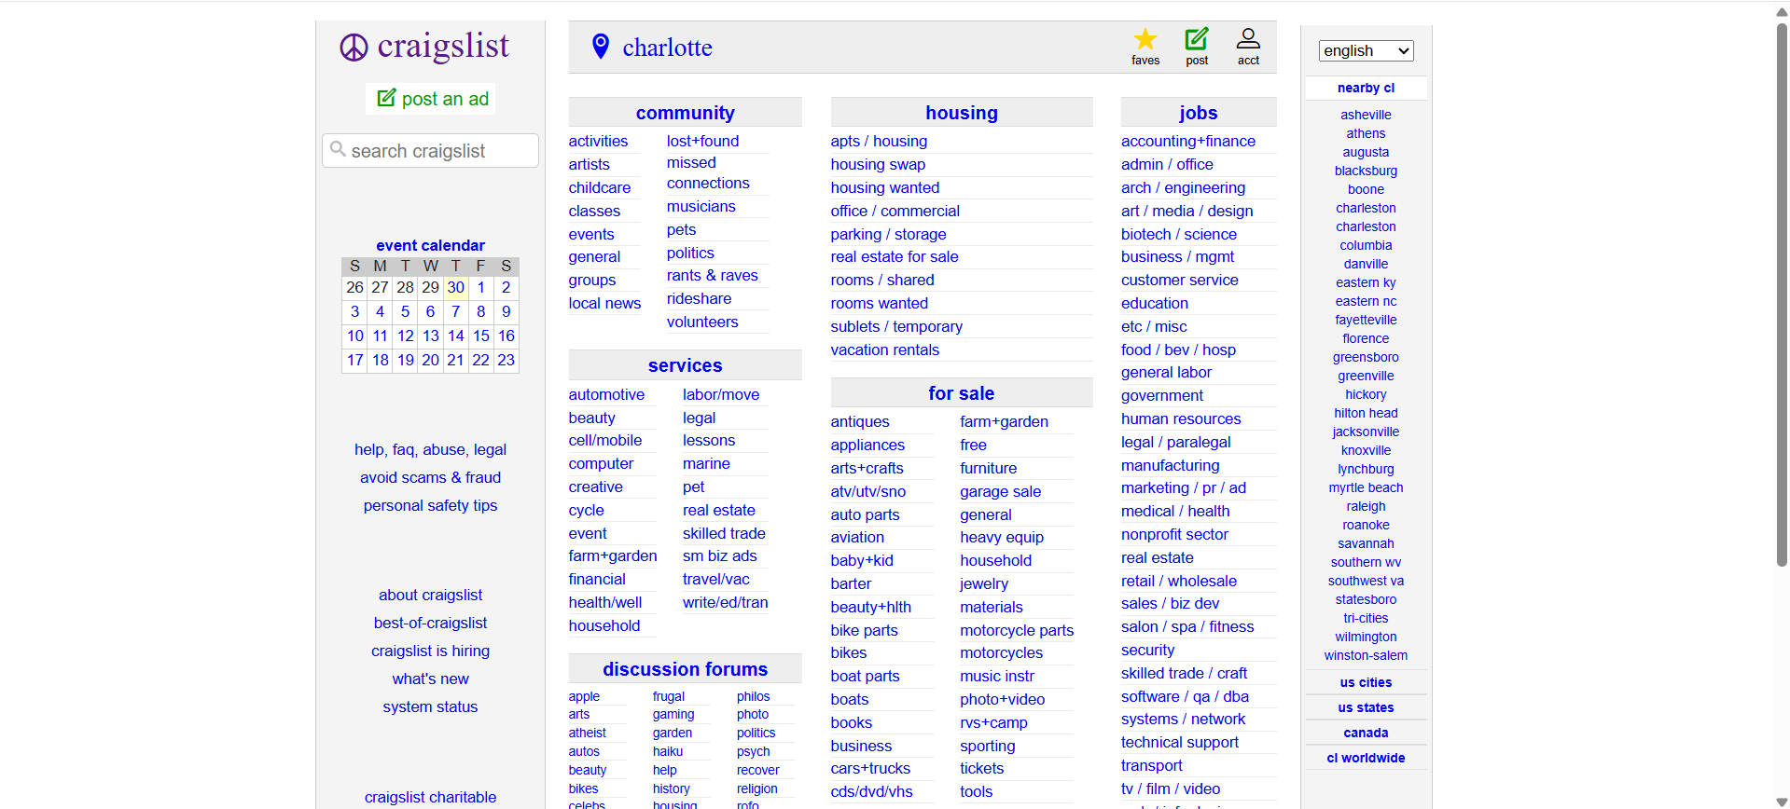Image resolution: width=1790 pixels, height=809 pixels.
Task: Click the search magnifier icon
Action: pos(338,149)
